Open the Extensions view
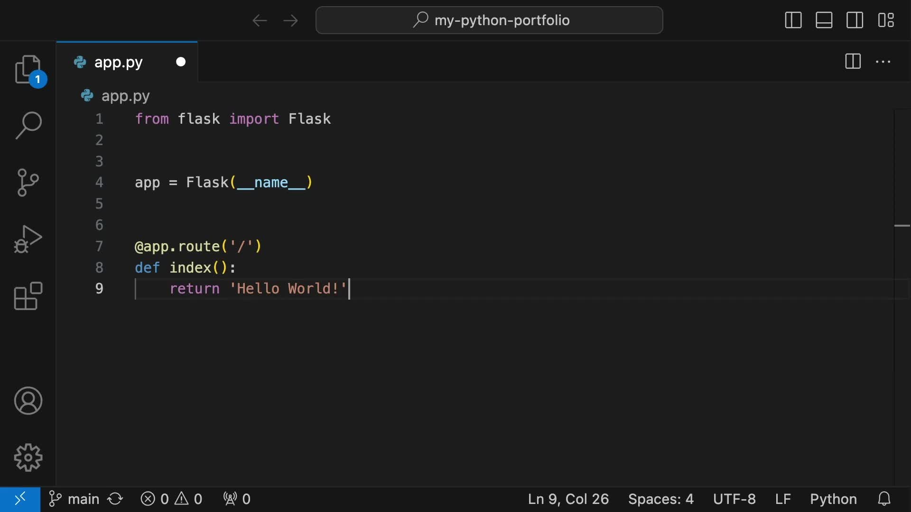This screenshot has height=512, width=911. click(28, 296)
